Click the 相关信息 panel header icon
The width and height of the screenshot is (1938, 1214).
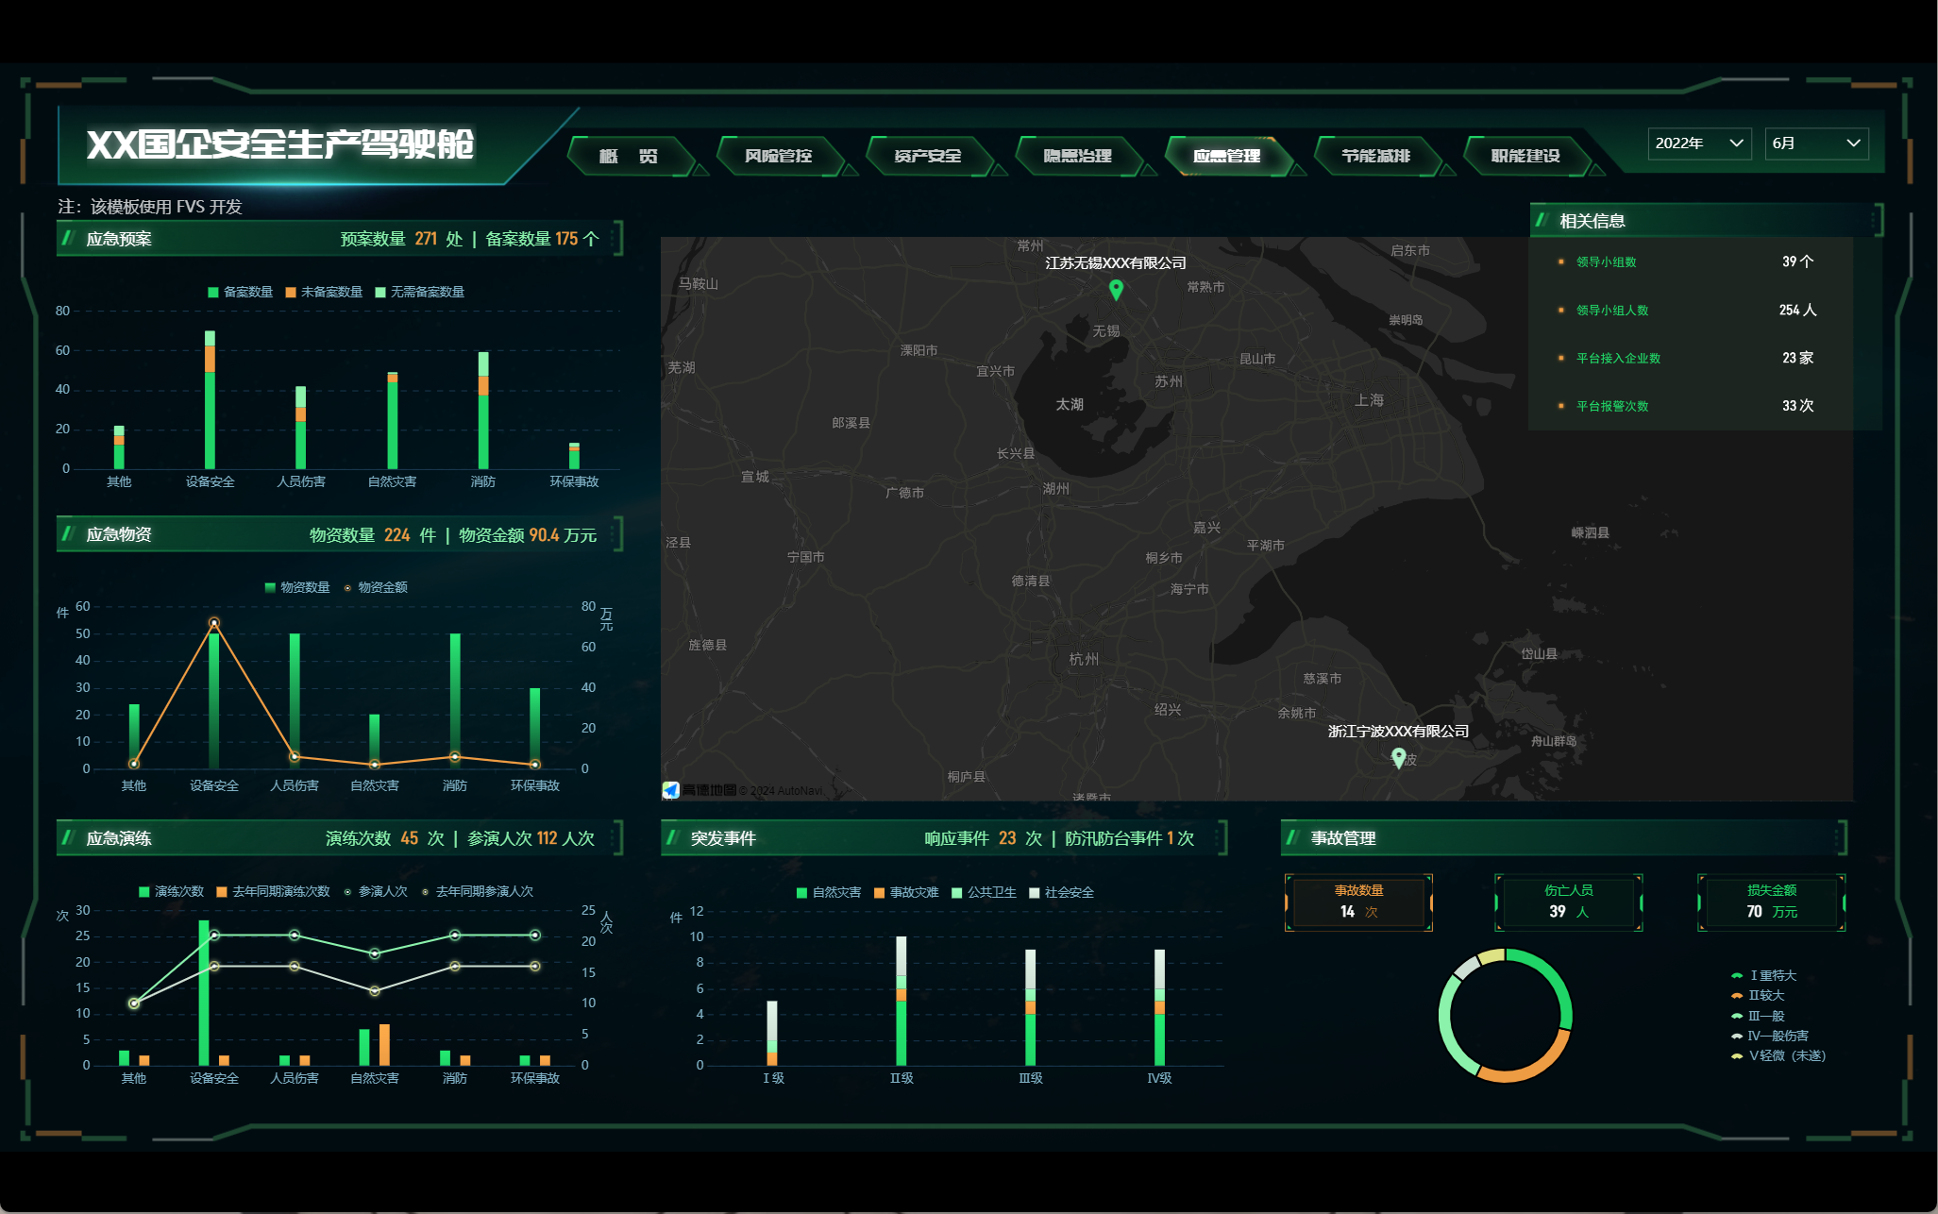coord(1542,220)
